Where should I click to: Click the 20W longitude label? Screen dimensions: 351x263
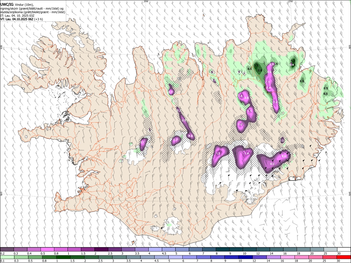click(146, 1)
